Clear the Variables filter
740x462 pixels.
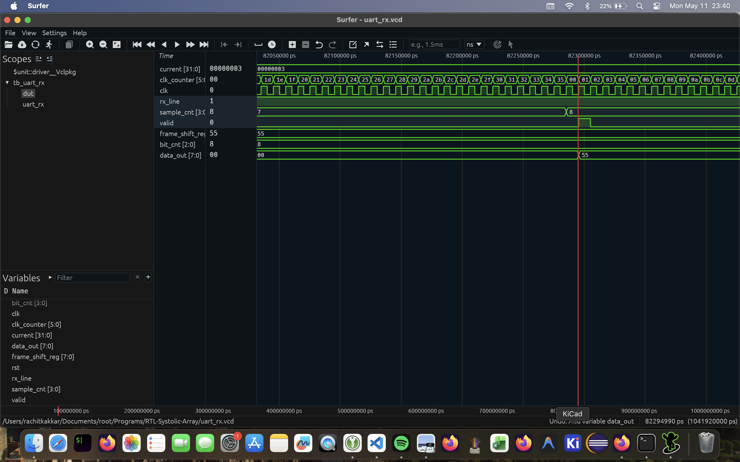click(x=137, y=277)
